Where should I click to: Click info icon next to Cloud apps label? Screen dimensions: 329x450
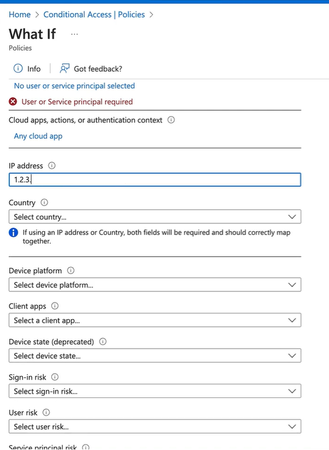pos(171,120)
